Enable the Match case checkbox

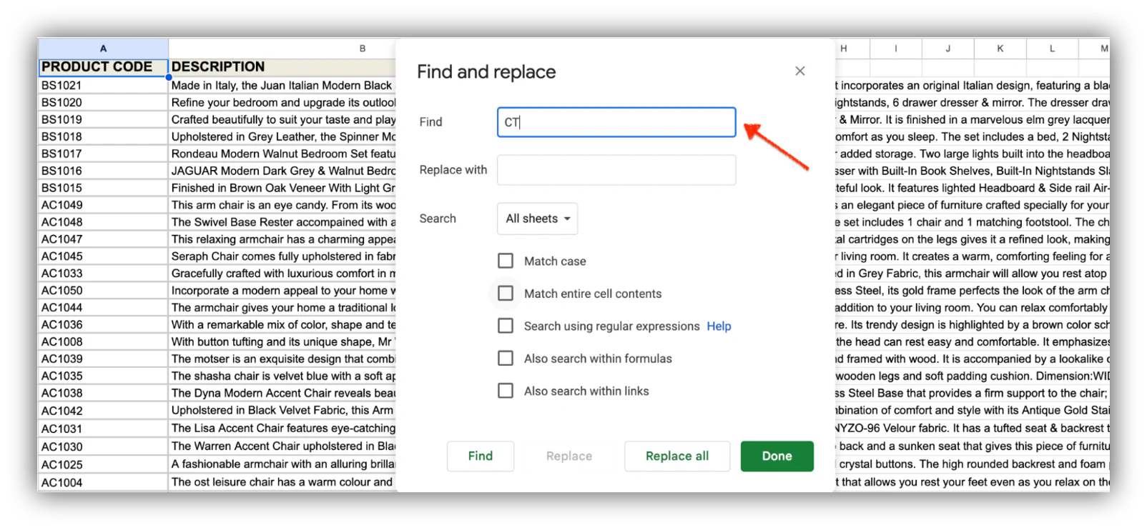(x=506, y=261)
